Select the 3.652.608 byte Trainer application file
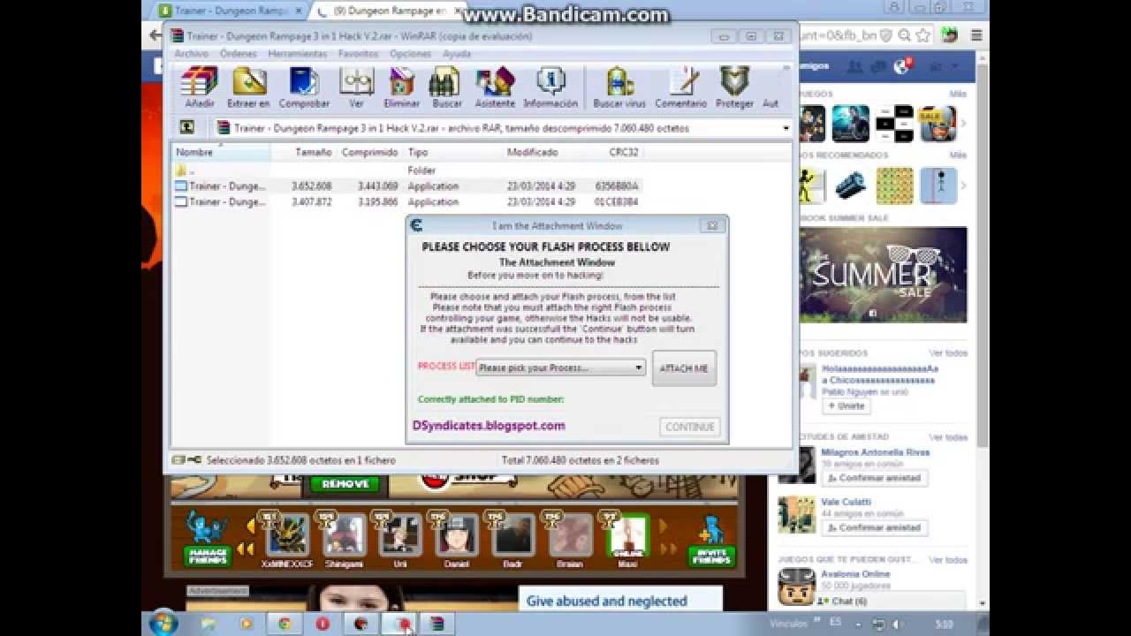Image resolution: width=1131 pixels, height=636 pixels. click(406, 185)
